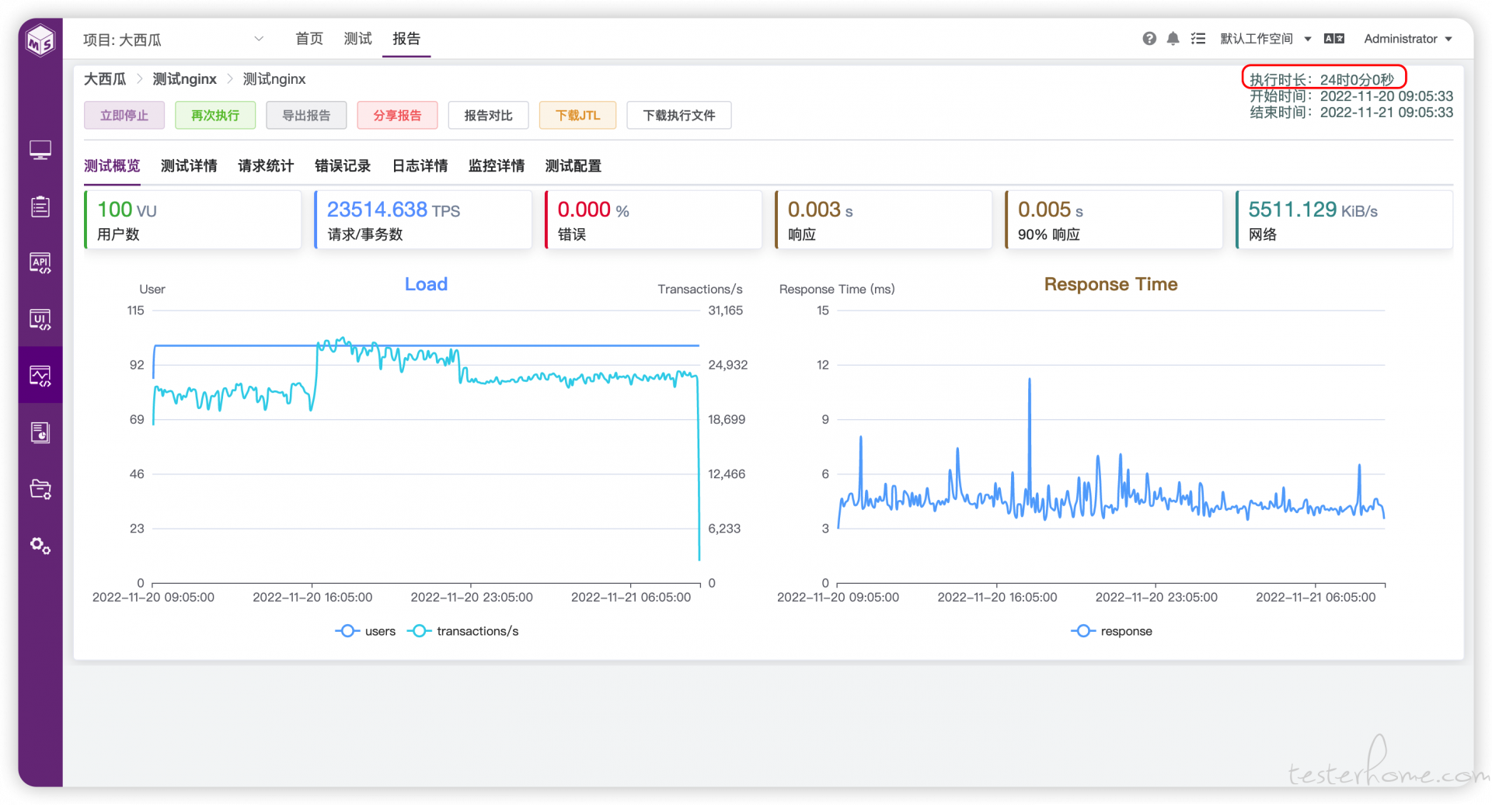Open the Administrator account dropdown
1492x805 pixels.
1408,39
